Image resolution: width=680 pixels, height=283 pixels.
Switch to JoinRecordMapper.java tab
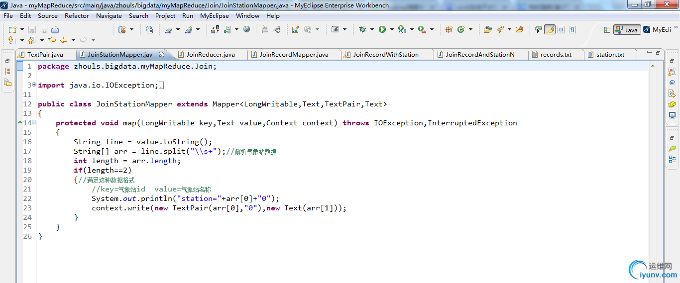294,54
